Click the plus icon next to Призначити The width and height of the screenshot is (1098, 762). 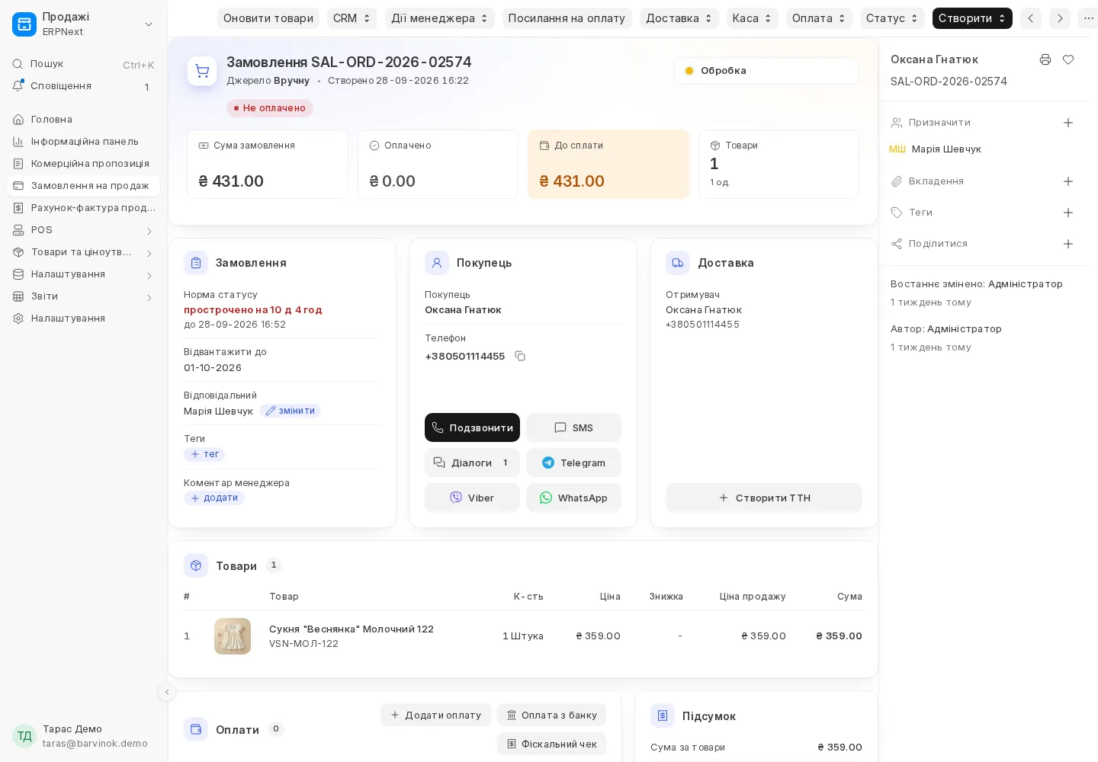1068,123
